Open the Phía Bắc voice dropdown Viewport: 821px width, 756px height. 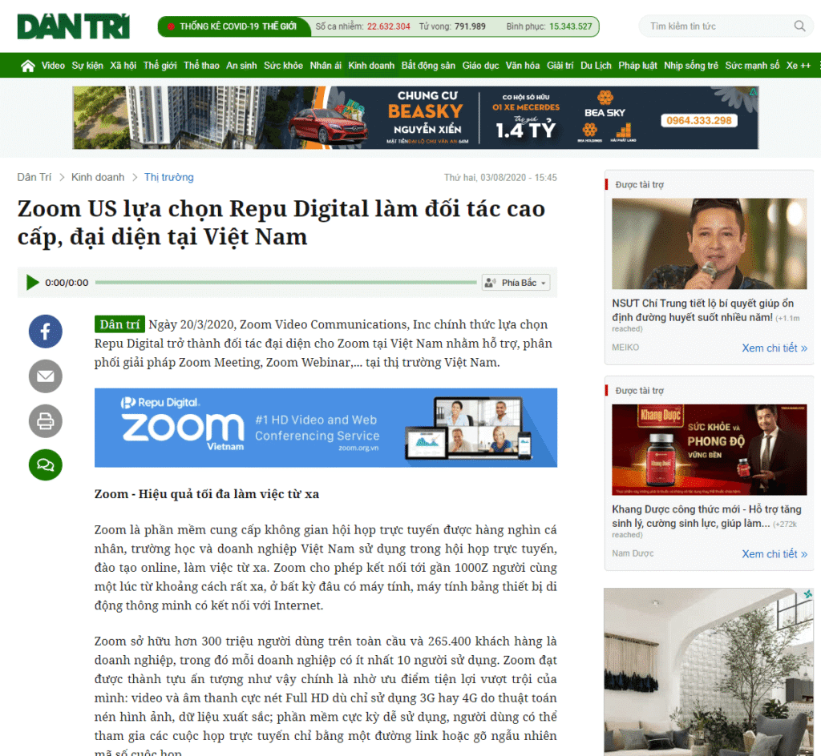(x=516, y=283)
